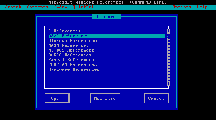
Task: Pick Pascal References in the library
Action: [106, 60]
